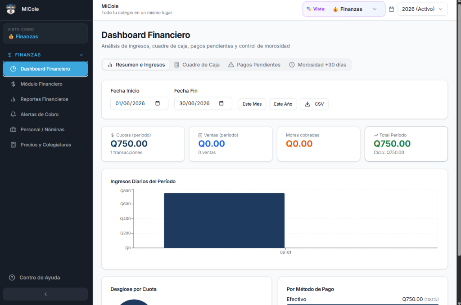
Task: Click the bar chart icon beside Reportes Financieros
Action: click(13, 99)
